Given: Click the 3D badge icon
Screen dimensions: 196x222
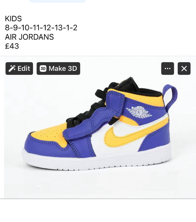Looking at the screenshot, I should coord(43,69).
